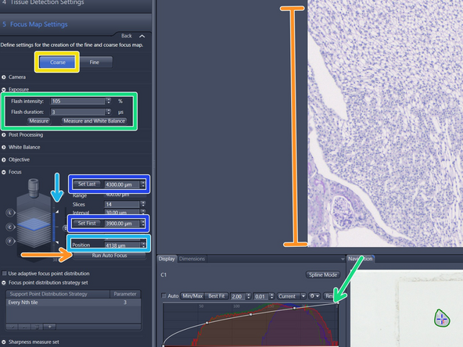Click the Slices spinner arrows
463x347 pixels.
click(x=143, y=204)
